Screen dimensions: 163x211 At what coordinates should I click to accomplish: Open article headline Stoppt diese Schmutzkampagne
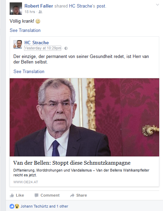[72, 163]
